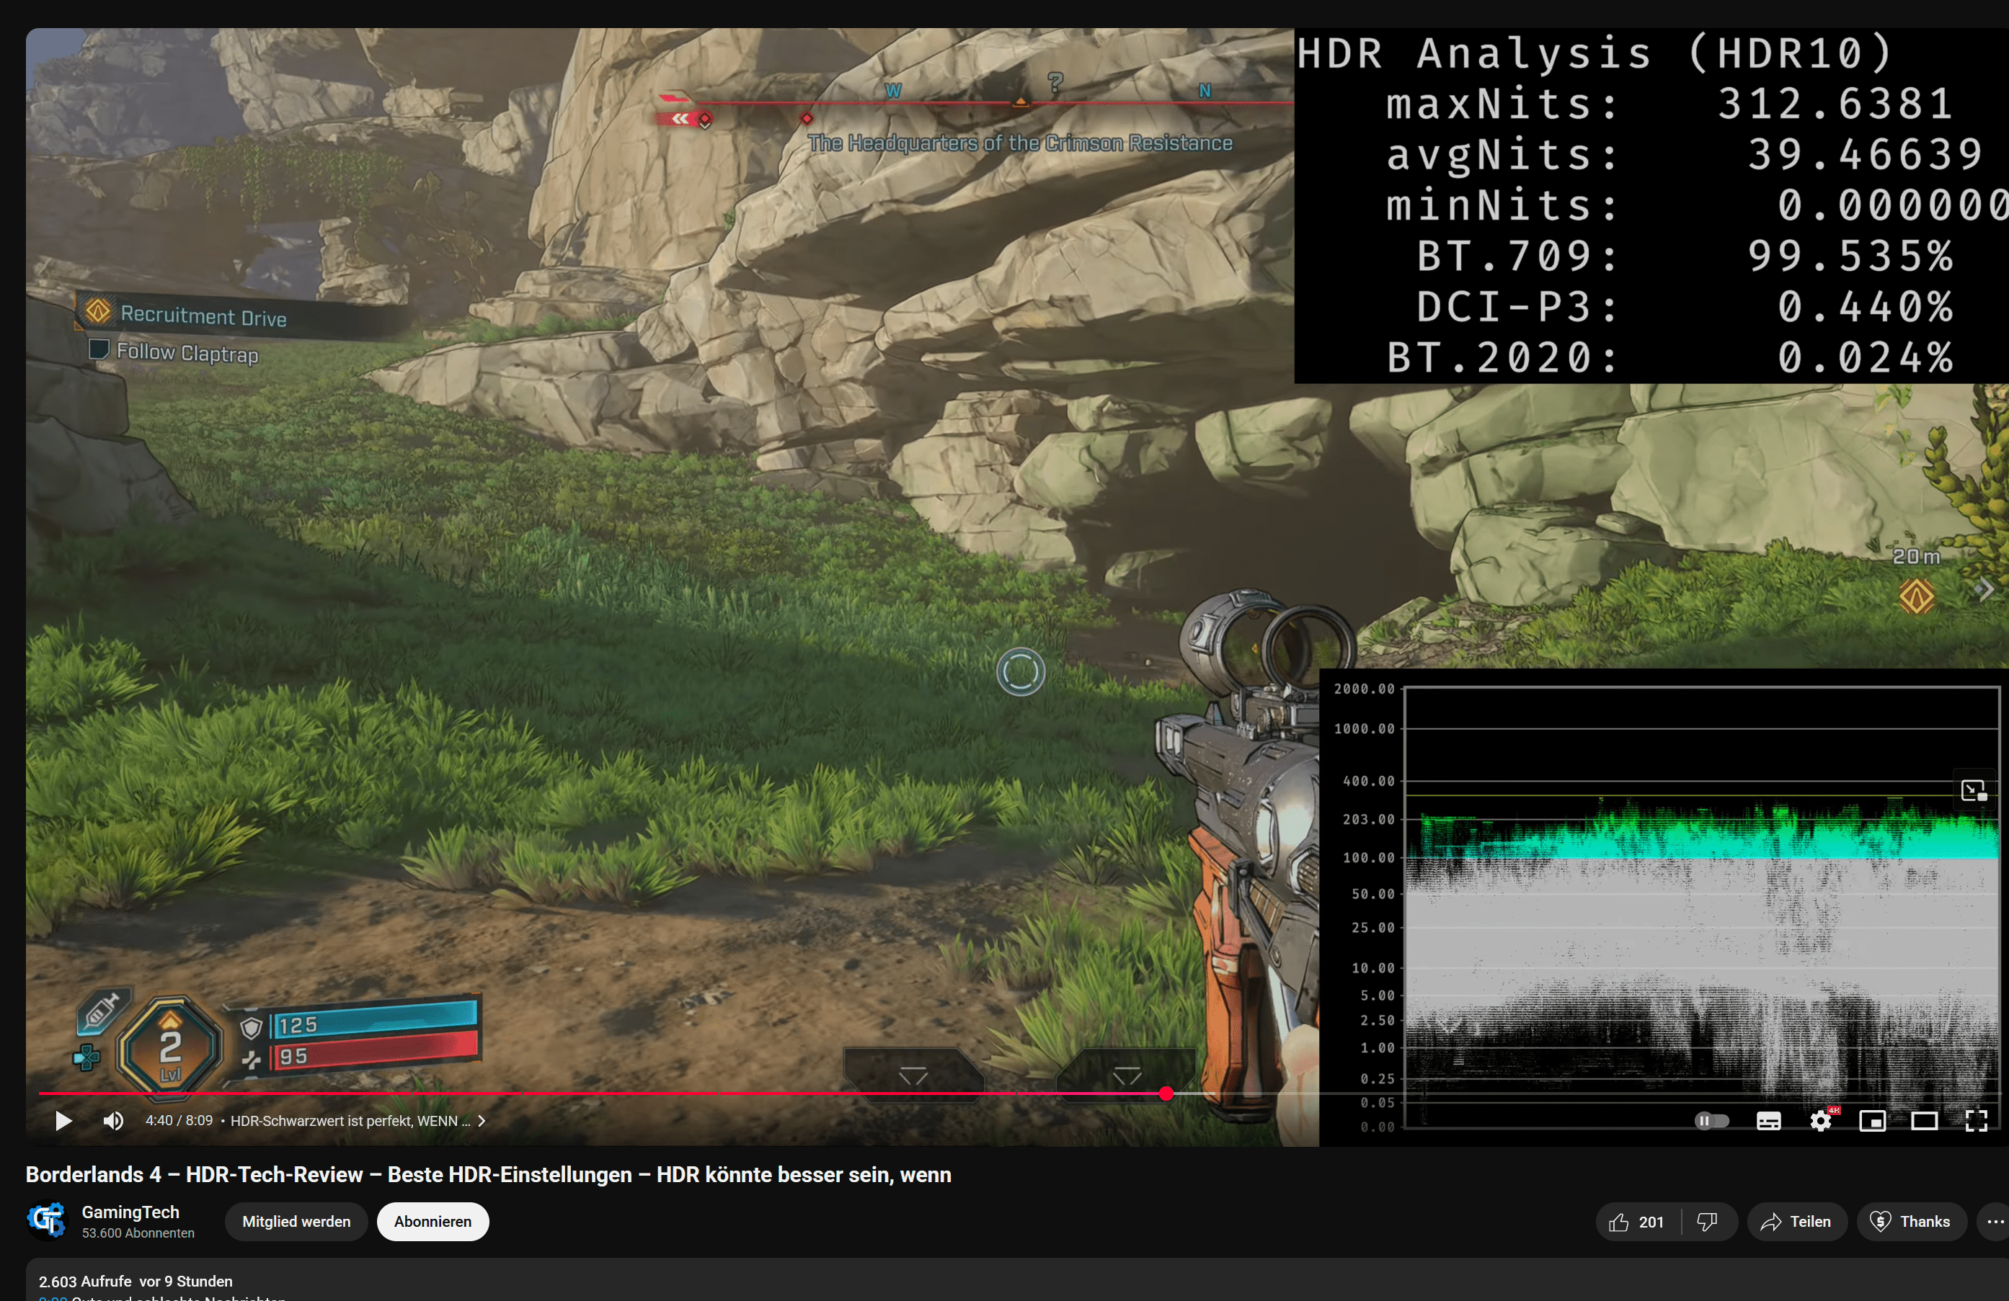Click the red progress bar scrubber

tap(1166, 1094)
